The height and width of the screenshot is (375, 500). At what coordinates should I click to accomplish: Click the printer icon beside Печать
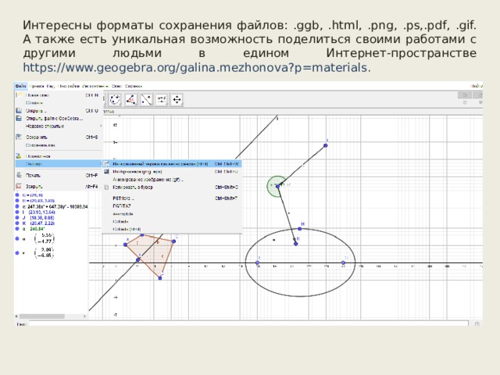click(x=19, y=175)
